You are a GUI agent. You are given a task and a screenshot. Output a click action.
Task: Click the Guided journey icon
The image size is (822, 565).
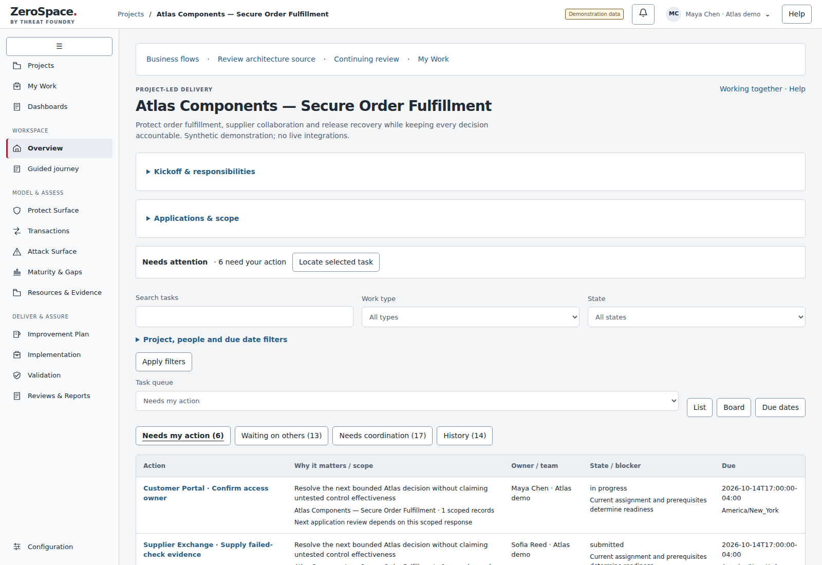pyautogui.click(x=17, y=169)
